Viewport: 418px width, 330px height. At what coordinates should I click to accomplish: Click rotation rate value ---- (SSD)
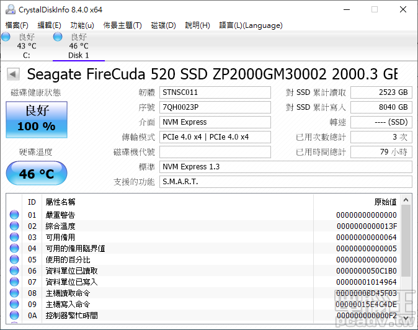click(x=381, y=122)
